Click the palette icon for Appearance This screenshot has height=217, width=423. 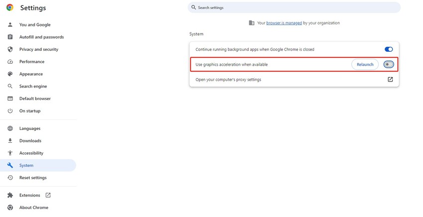coord(10,74)
